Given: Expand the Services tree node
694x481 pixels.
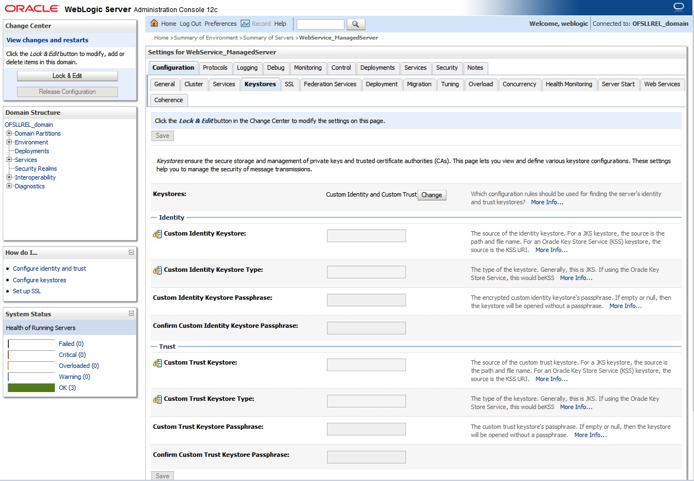Looking at the screenshot, I should pyautogui.click(x=9, y=160).
